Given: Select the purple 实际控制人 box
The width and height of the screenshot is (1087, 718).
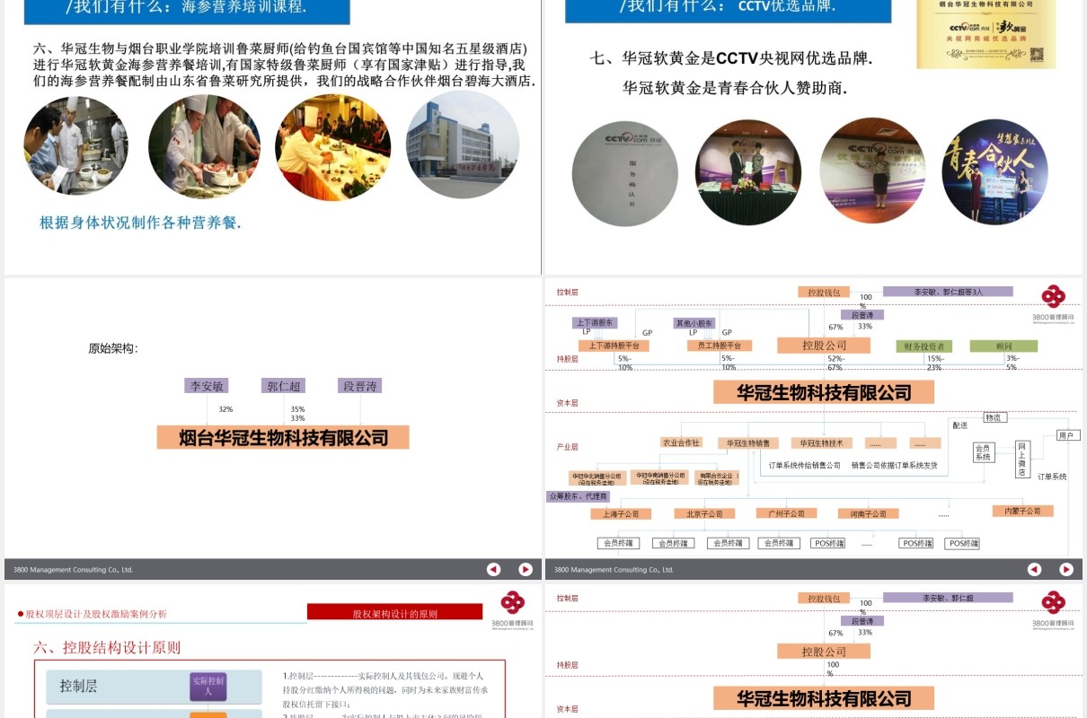Looking at the screenshot, I should coord(208,686).
